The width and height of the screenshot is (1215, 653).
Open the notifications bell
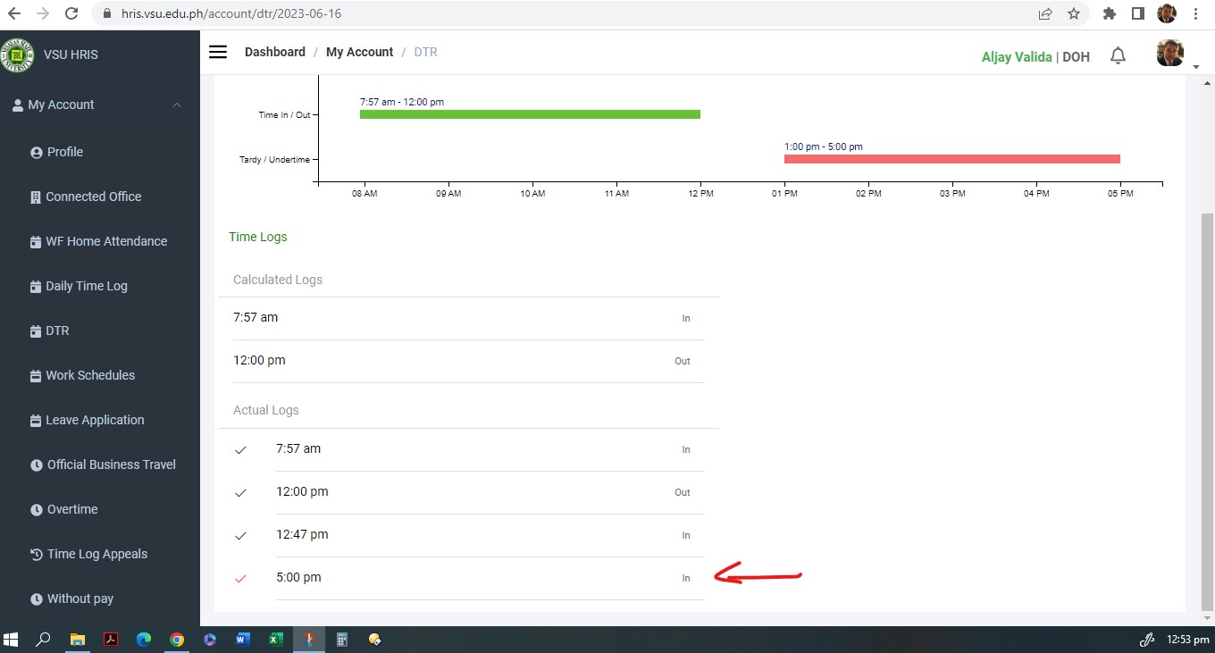(x=1118, y=56)
